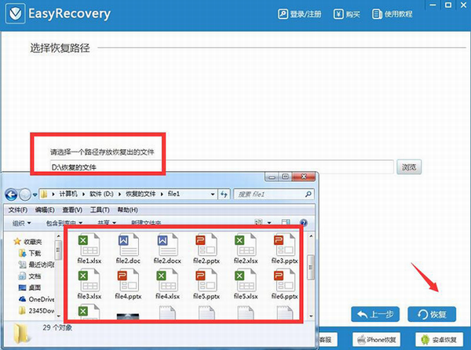Open the 文件(F) menu

coord(18,210)
